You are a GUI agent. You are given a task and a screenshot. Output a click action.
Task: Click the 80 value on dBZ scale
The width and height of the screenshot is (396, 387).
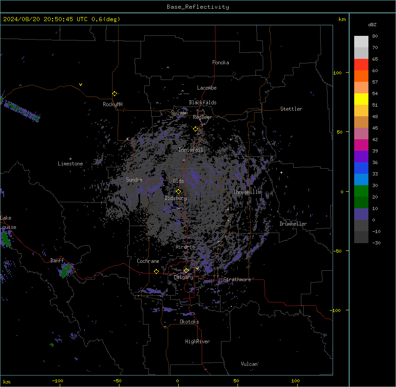coord(375,36)
